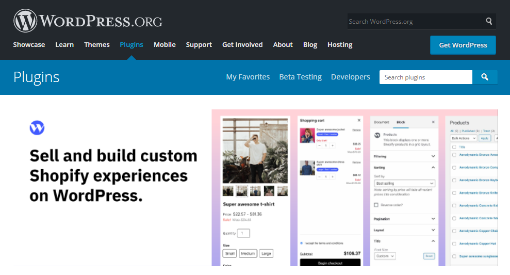Open the Best selling sort dropdown
510x275 pixels.
tap(404, 184)
